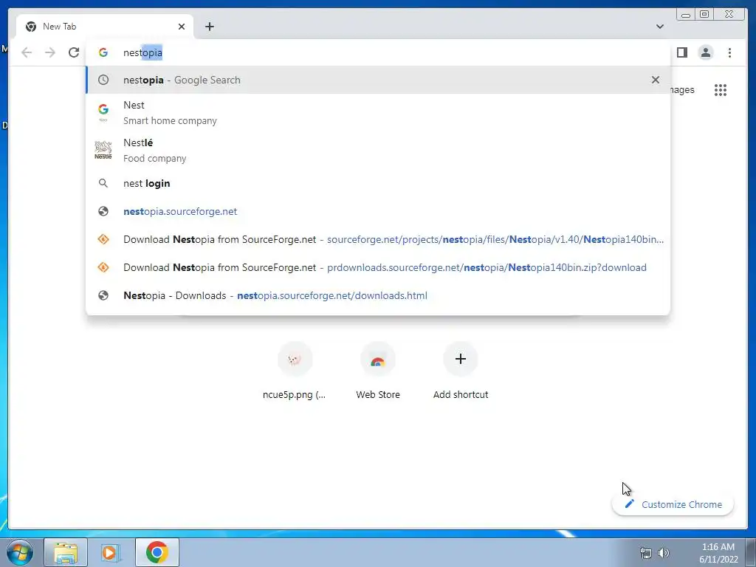
Task: Remove the nestopia history suggestion
Action: 656,80
